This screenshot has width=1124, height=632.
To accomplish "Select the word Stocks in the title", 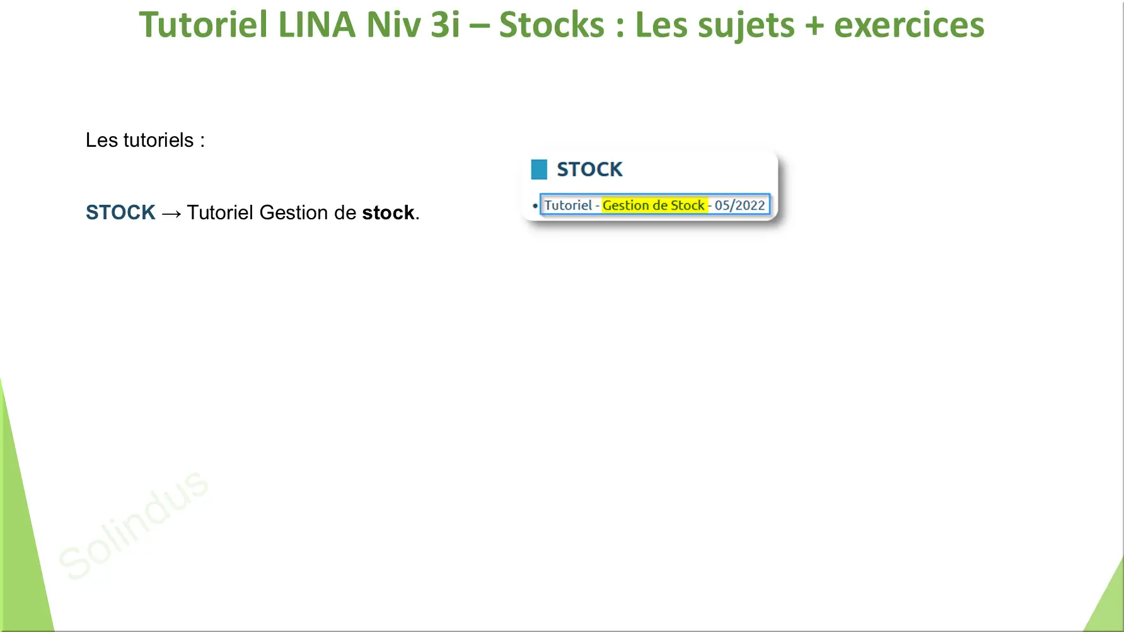I will point(552,25).
